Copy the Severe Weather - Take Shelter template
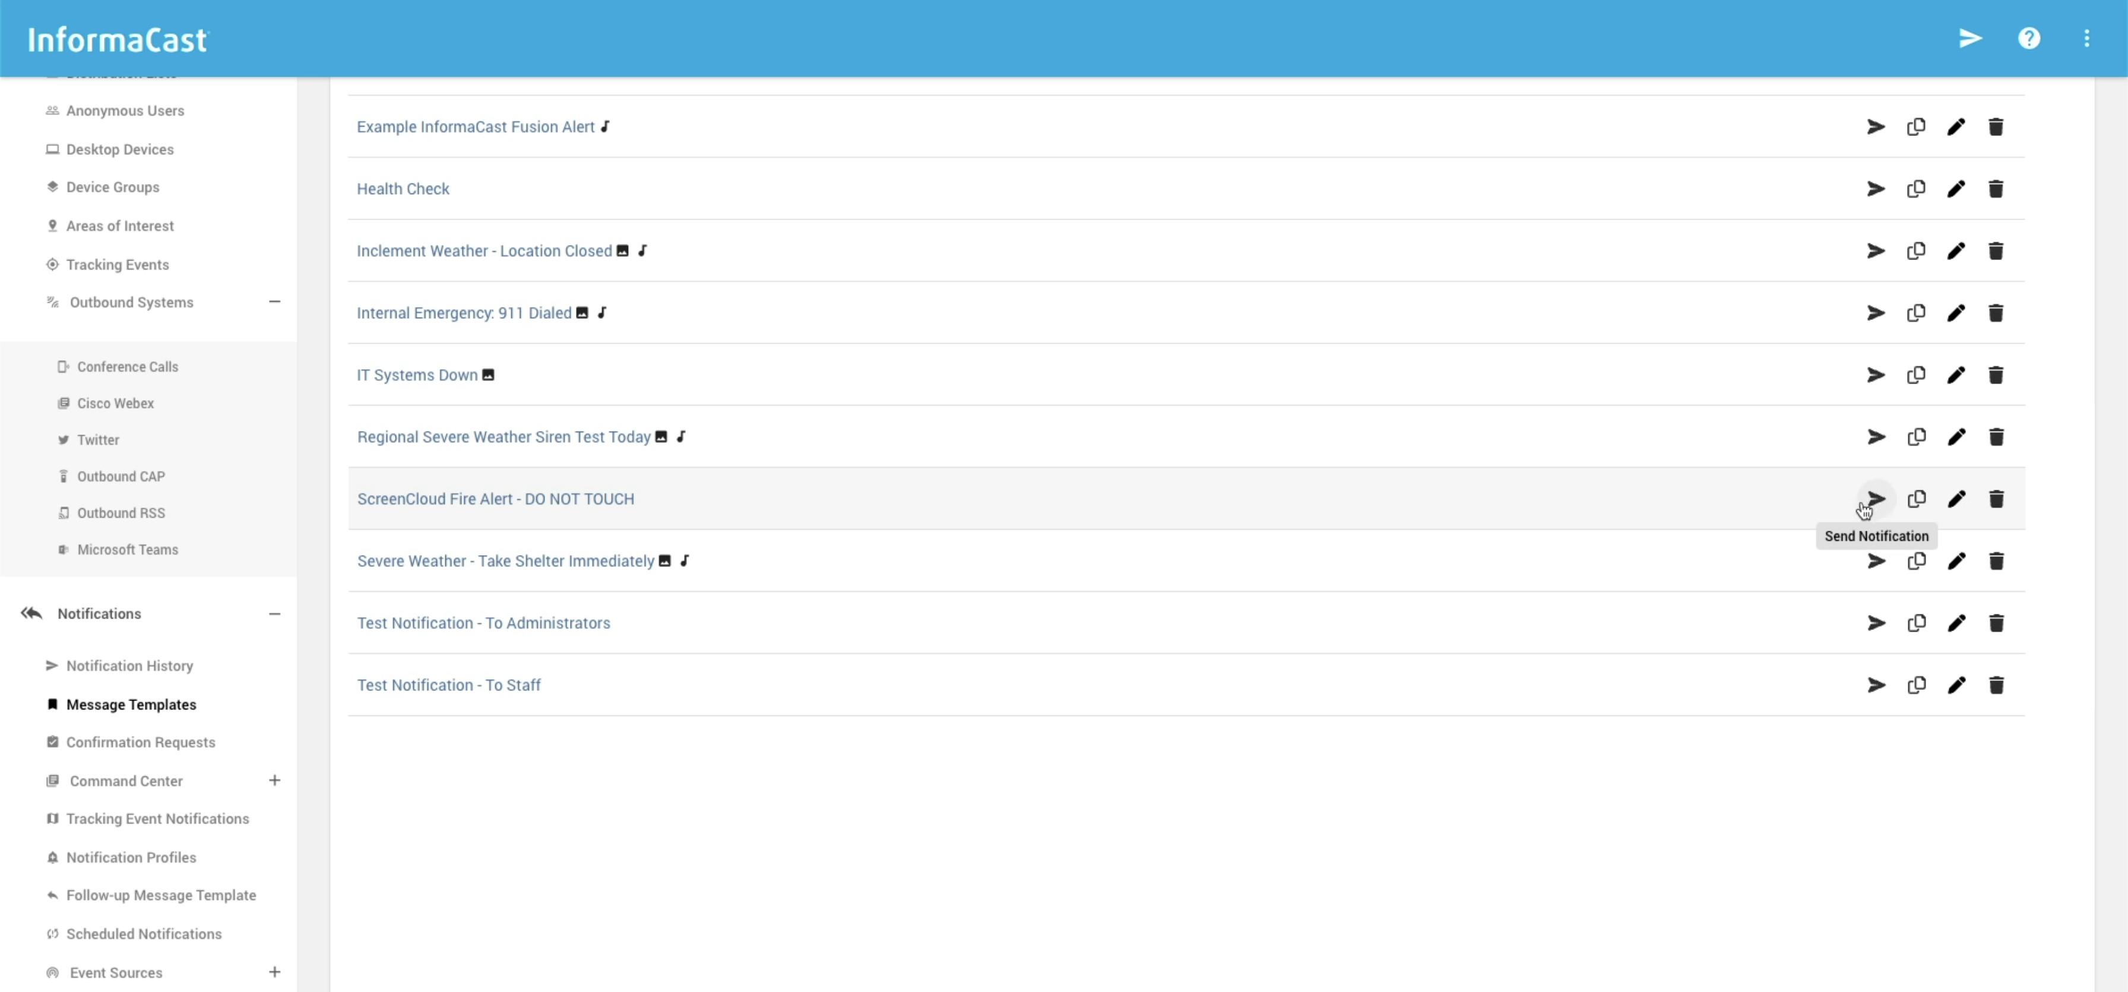2128x992 pixels. tap(1917, 562)
